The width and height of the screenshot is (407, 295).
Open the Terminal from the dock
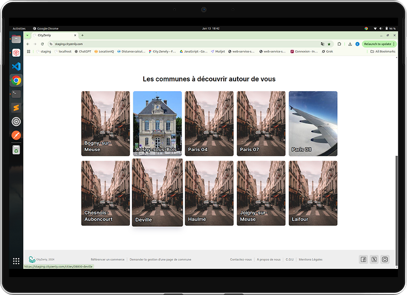pos(16,94)
